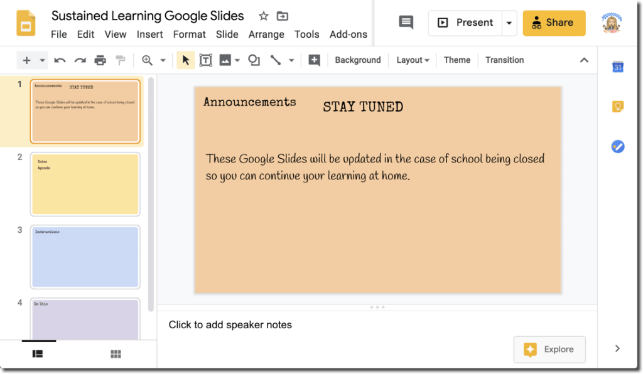Image resolution: width=643 pixels, height=374 pixels.
Task: Select the text box tool
Action: pos(205,60)
